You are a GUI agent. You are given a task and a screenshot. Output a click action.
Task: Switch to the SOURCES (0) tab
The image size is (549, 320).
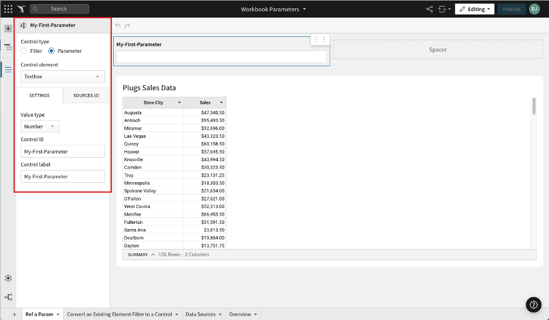86,96
